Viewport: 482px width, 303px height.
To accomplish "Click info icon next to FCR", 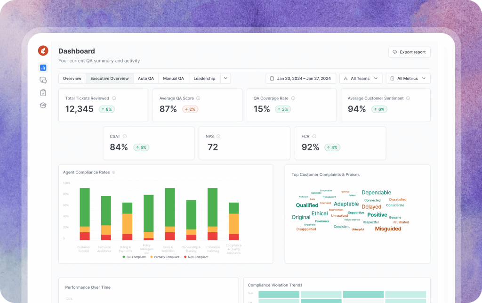I will pos(314,136).
